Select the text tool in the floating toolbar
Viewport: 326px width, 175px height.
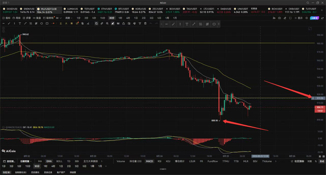point(187,24)
